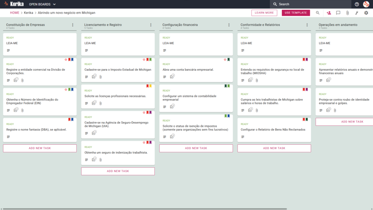This screenshot has width=373, height=210.
Task: Open the board chat icon
Action: click(338, 13)
